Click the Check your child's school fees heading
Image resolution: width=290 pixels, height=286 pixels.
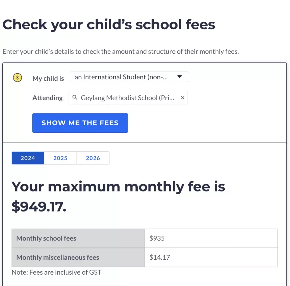coord(109,25)
